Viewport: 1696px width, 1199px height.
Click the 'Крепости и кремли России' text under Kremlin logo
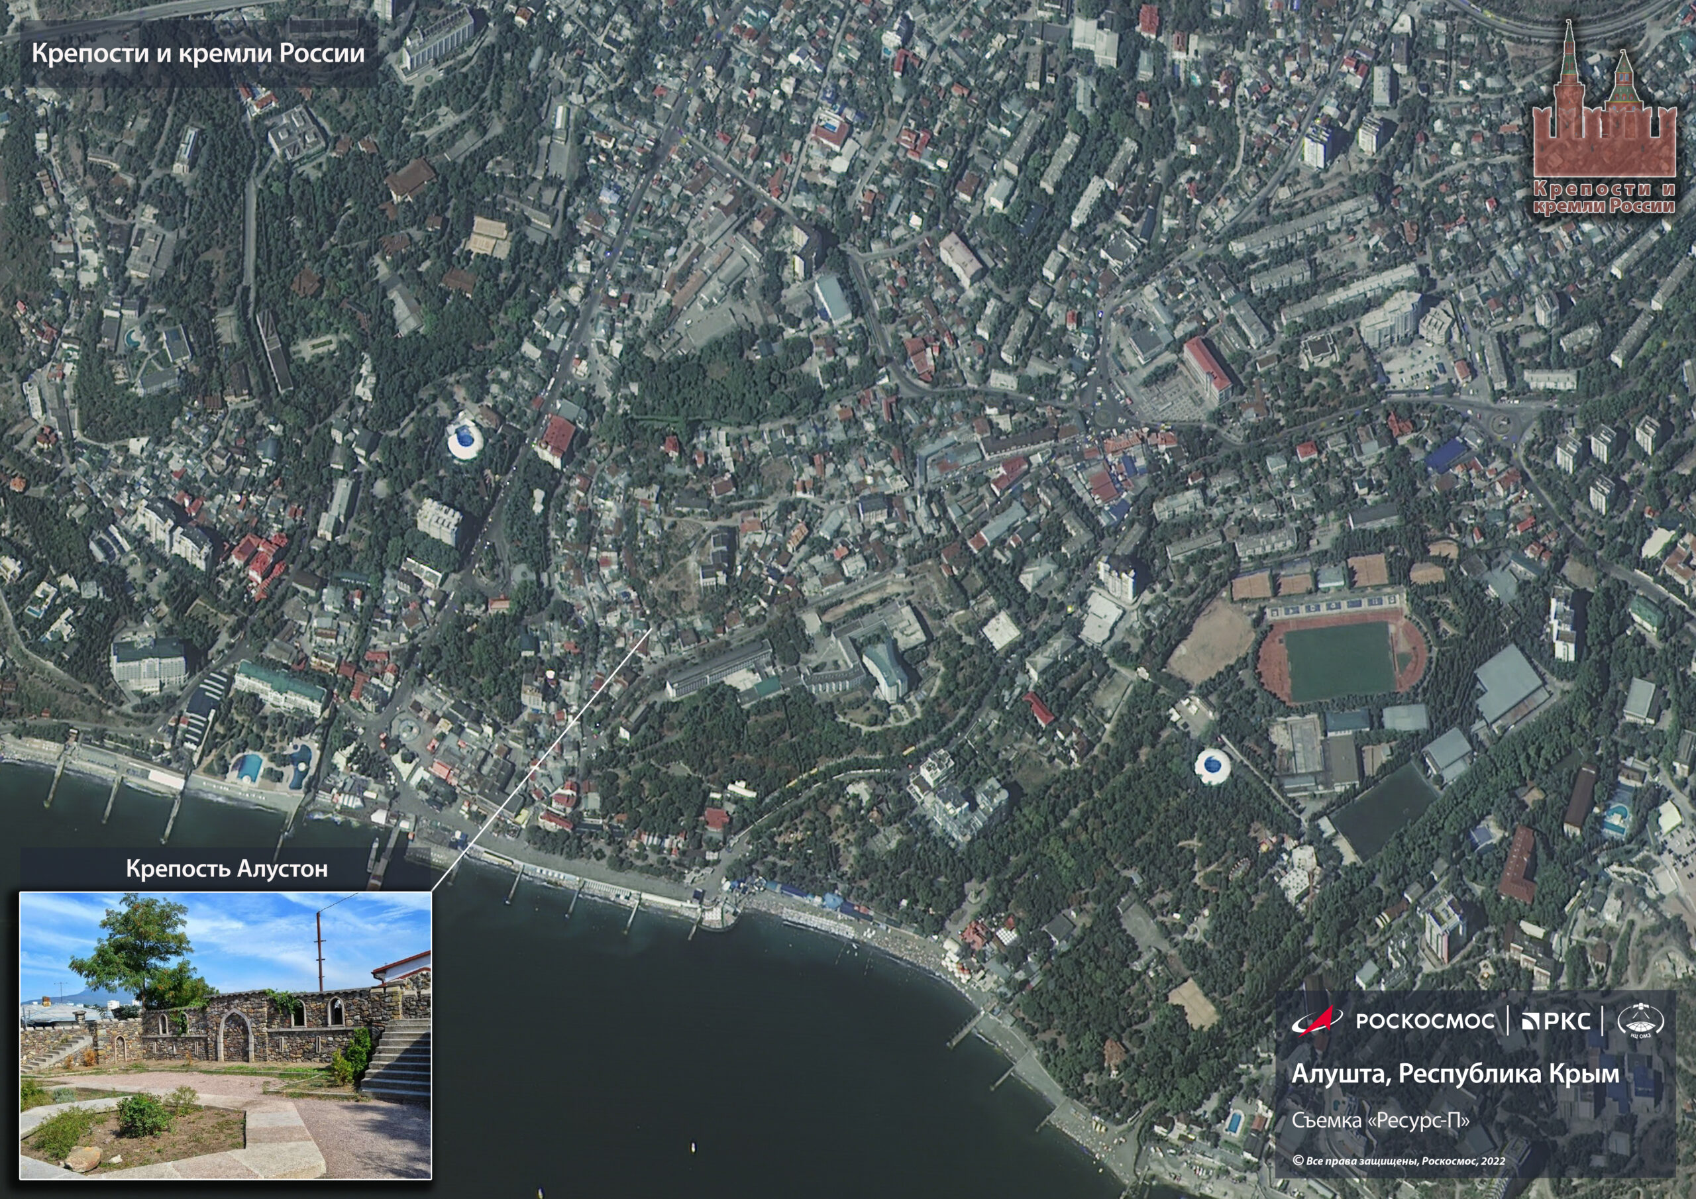click(x=1604, y=198)
